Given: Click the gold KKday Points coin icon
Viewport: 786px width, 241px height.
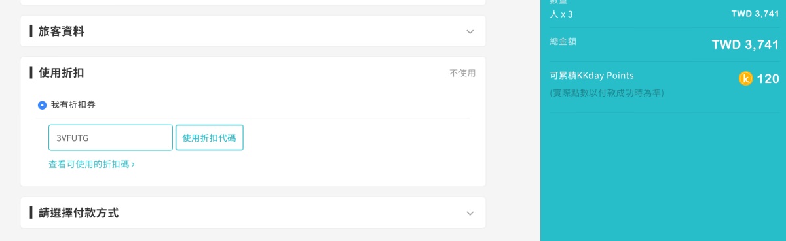Looking at the screenshot, I should coord(745,79).
